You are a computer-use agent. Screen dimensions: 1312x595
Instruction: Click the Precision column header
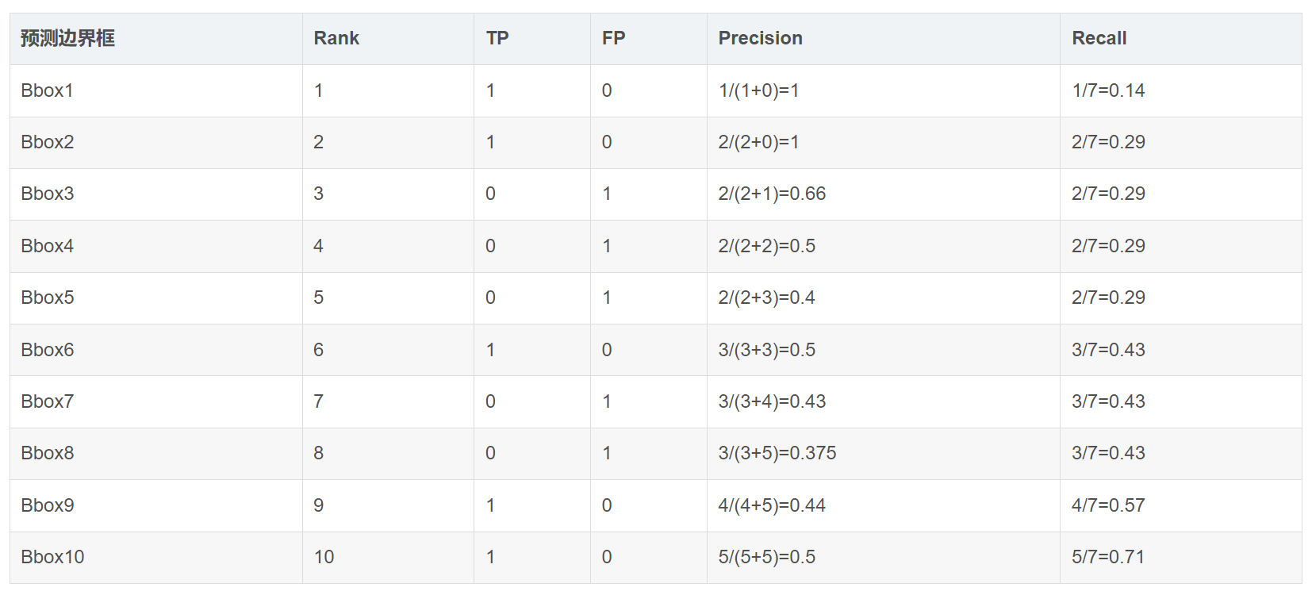[760, 38]
